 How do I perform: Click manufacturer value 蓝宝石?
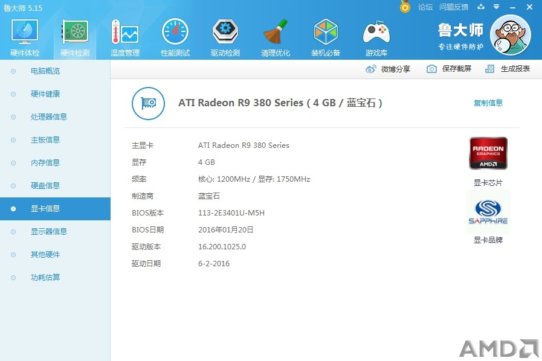click(x=209, y=196)
